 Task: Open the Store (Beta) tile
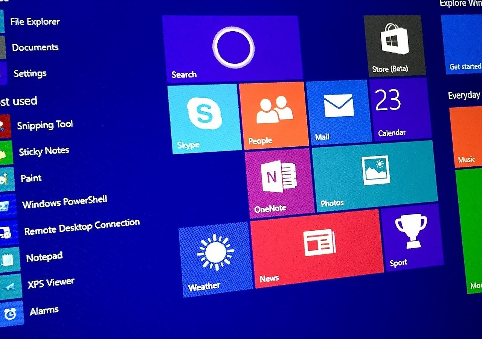click(395, 45)
